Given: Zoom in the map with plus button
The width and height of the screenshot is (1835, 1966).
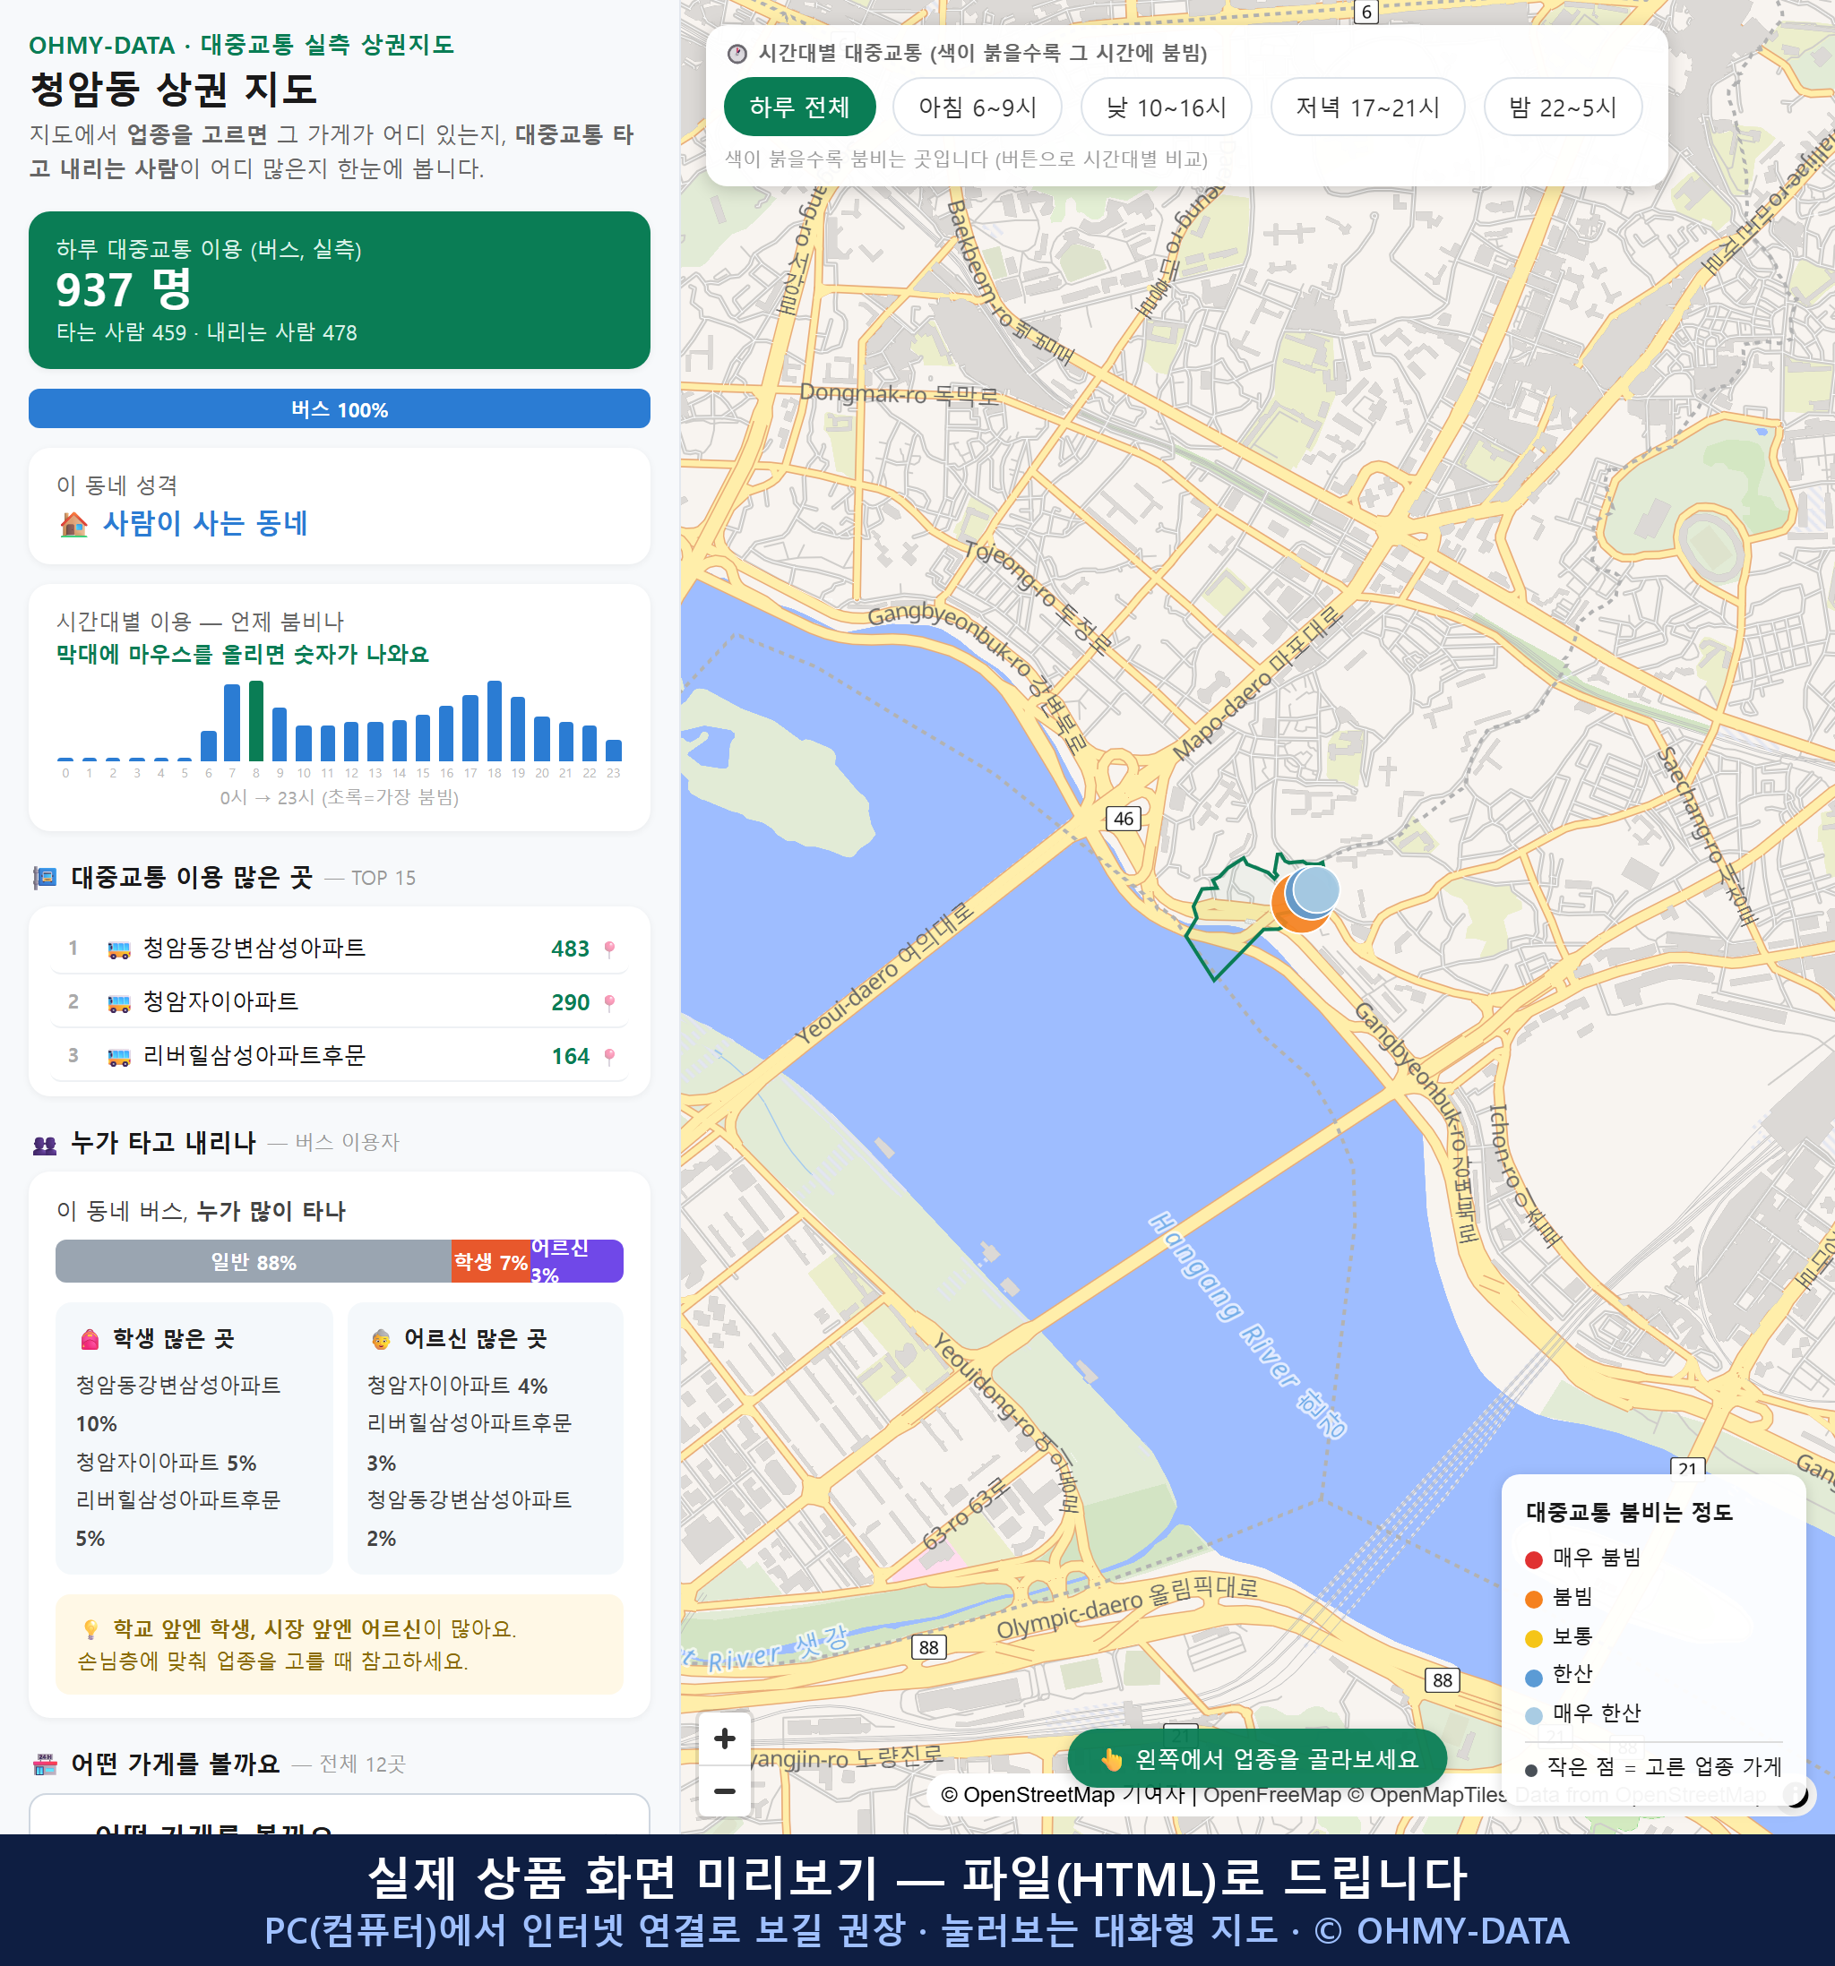Looking at the screenshot, I should pos(724,1738).
